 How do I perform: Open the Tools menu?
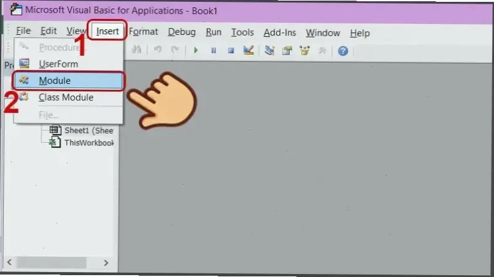tap(242, 32)
